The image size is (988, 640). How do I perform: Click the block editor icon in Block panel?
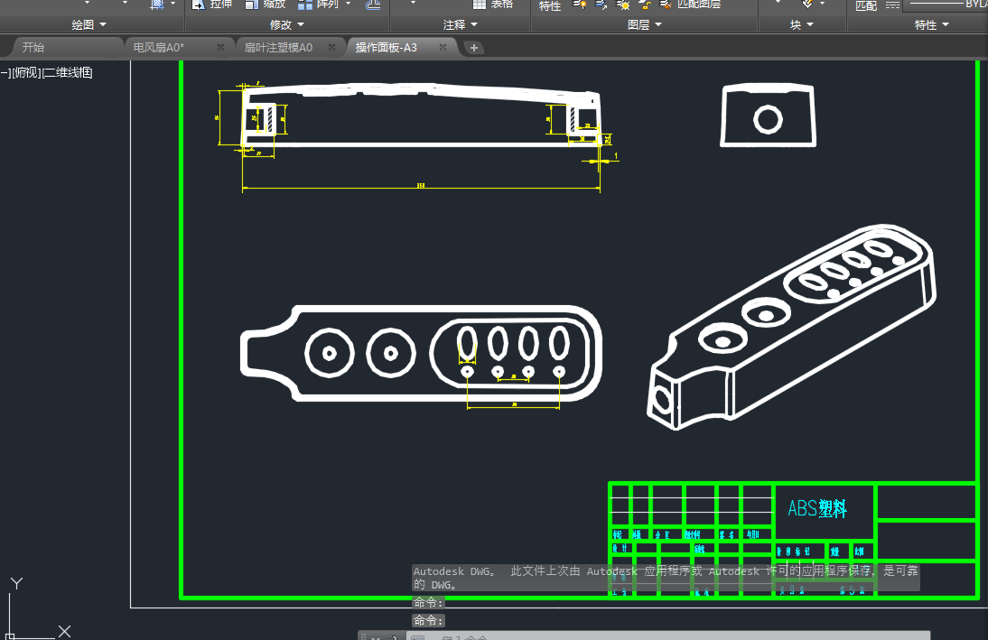(807, 3)
